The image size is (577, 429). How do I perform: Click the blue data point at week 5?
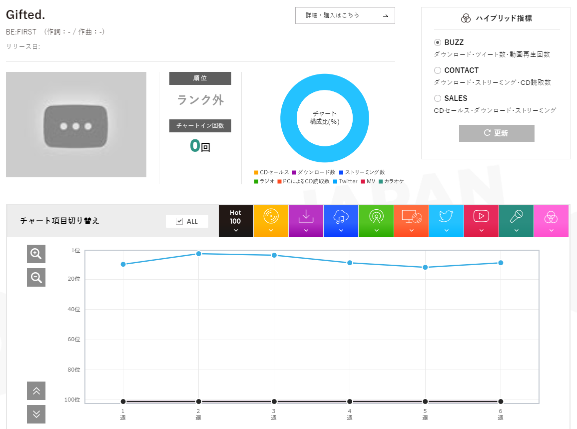click(425, 267)
